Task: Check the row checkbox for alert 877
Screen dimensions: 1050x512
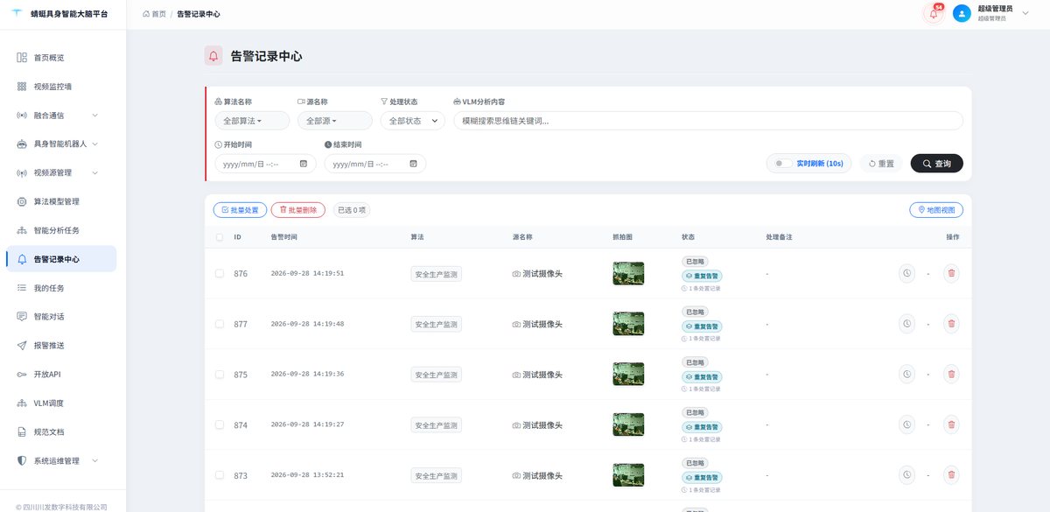Action: [x=219, y=324]
